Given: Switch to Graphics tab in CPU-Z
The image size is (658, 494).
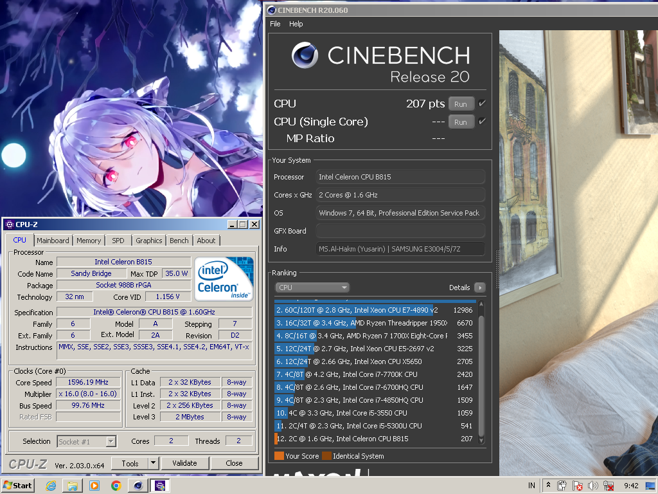Looking at the screenshot, I should 149,241.
